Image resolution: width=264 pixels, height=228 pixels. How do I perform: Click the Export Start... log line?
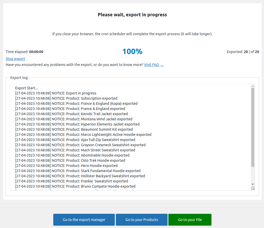point(26,88)
